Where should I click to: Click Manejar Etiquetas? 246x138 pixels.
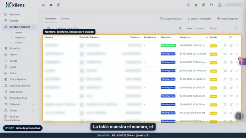(x=171, y=19)
